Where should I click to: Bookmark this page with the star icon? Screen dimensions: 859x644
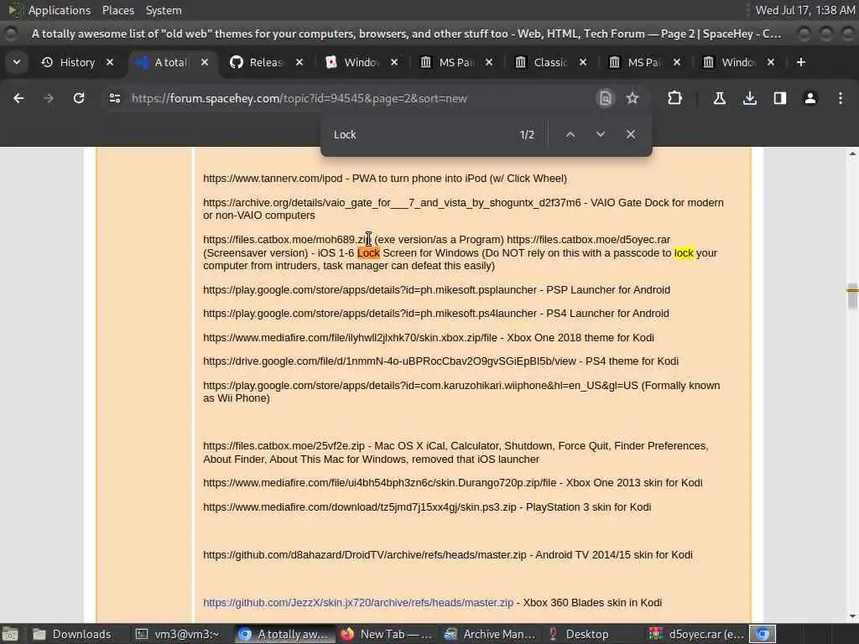[633, 98]
